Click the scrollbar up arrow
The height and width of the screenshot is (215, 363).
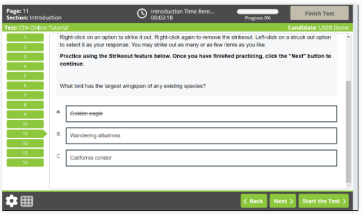click(349, 37)
